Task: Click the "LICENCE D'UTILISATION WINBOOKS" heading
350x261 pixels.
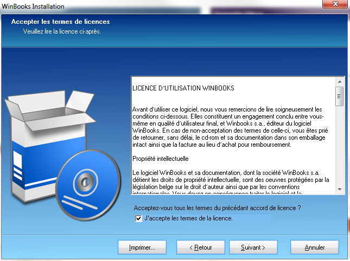Action: (183, 88)
